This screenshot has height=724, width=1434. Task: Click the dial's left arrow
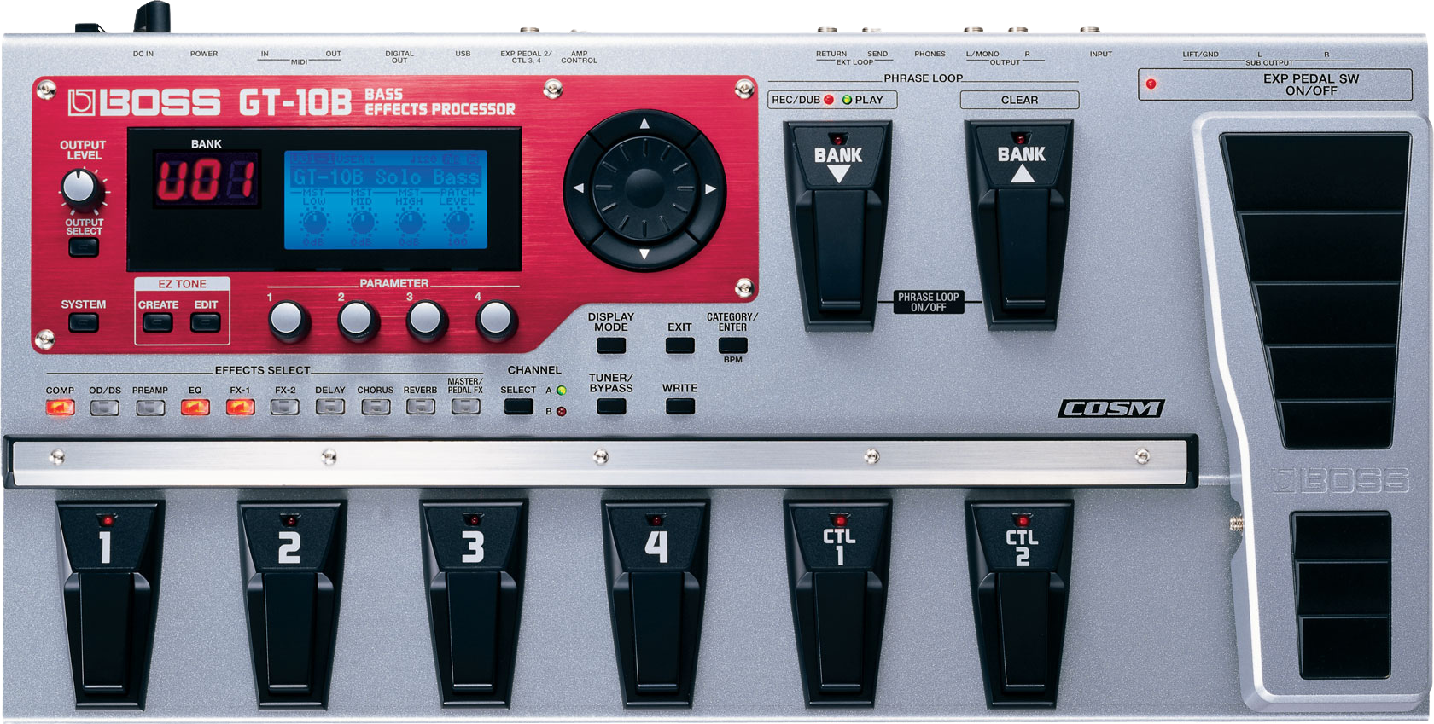[x=579, y=188]
